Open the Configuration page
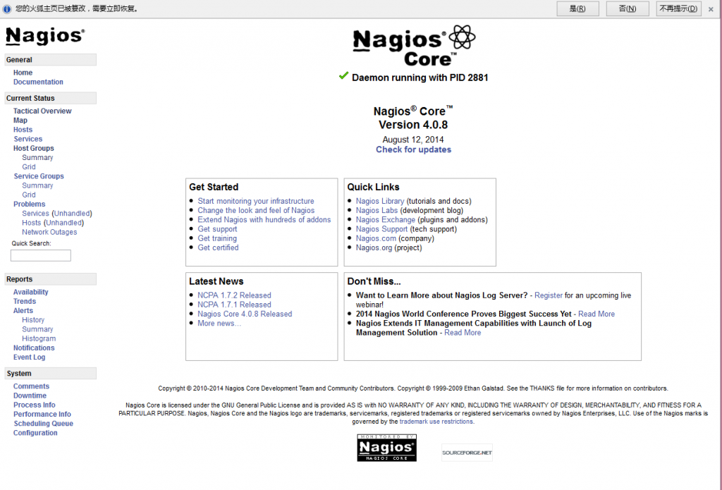 point(35,433)
